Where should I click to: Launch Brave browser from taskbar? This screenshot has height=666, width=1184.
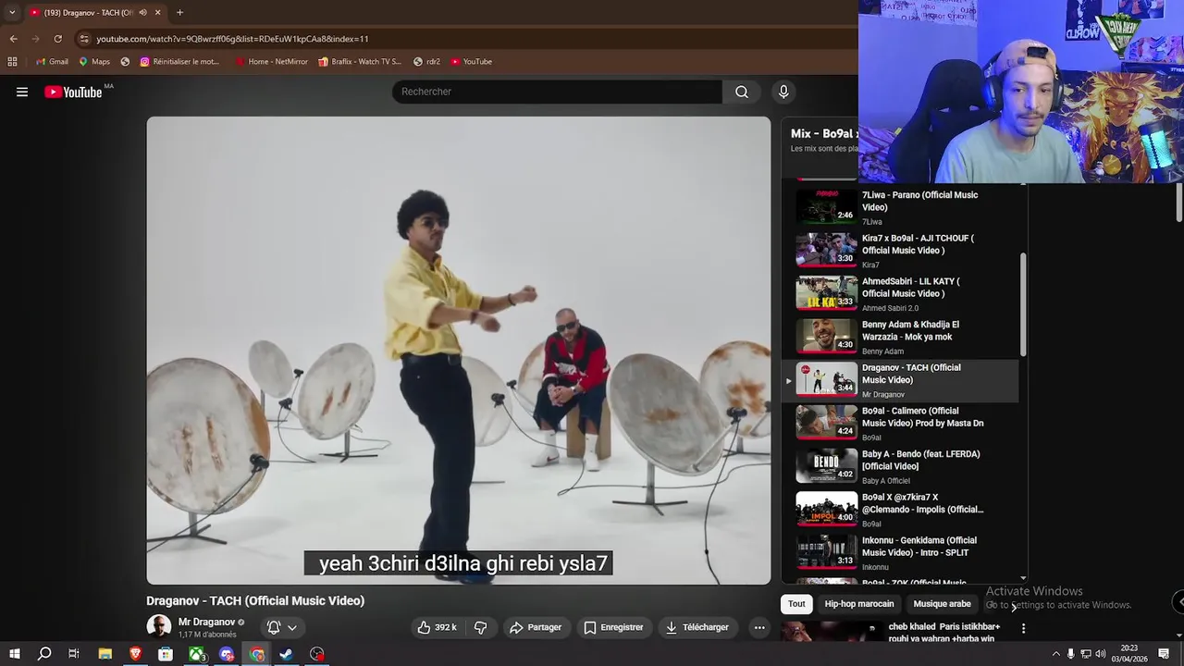(x=136, y=654)
